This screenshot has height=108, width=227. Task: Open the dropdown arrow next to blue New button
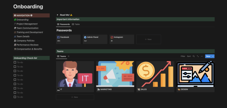point(213,56)
